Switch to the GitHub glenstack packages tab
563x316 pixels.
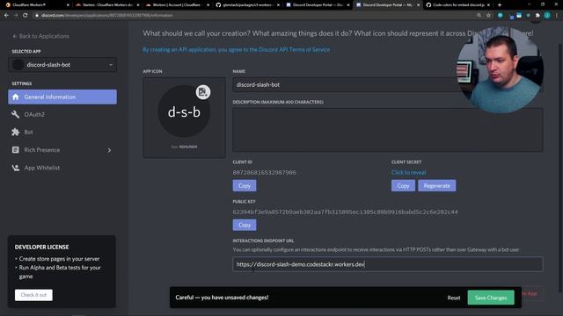248,5
